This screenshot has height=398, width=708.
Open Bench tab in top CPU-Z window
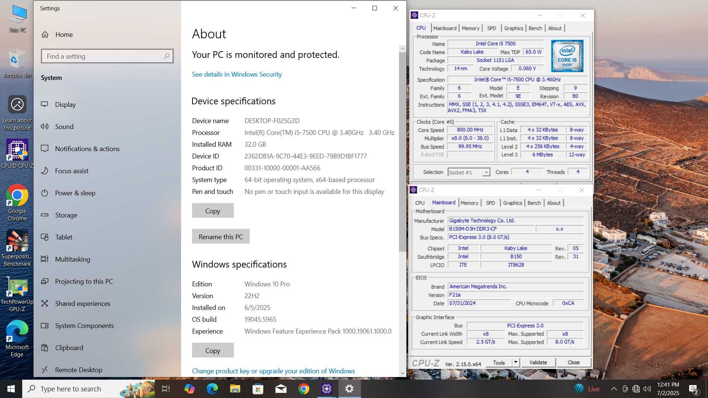[x=535, y=28]
